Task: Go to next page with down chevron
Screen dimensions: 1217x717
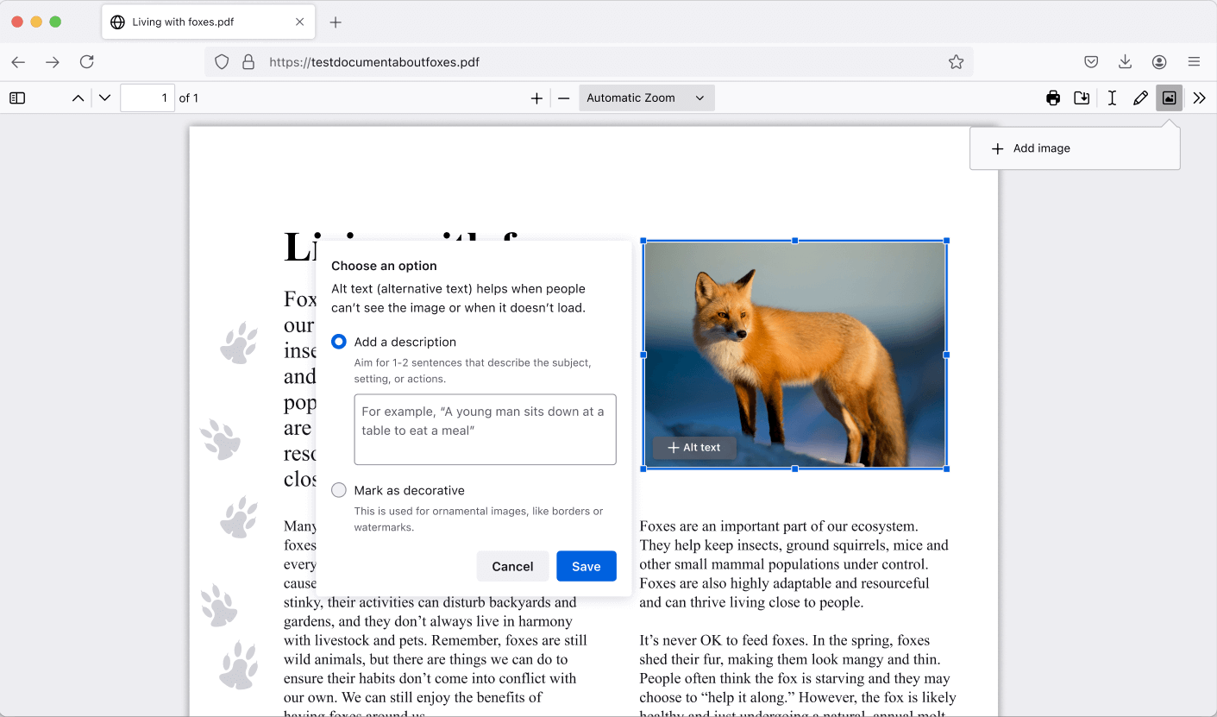Action: coord(104,97)
